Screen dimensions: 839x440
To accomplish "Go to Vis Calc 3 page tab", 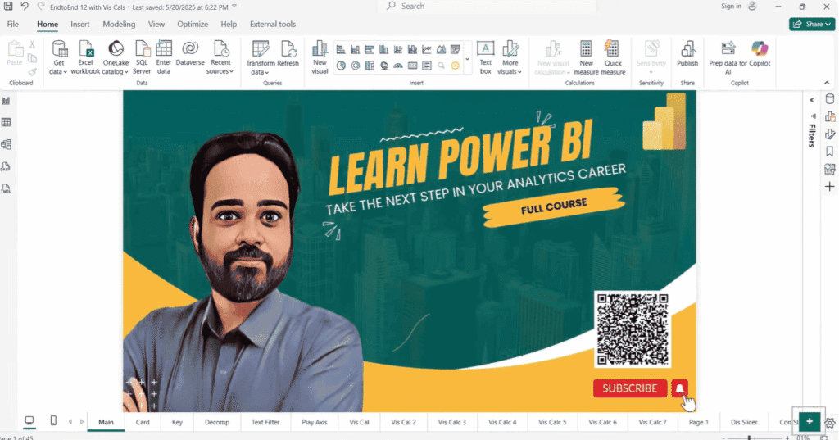I will (452, 422).
